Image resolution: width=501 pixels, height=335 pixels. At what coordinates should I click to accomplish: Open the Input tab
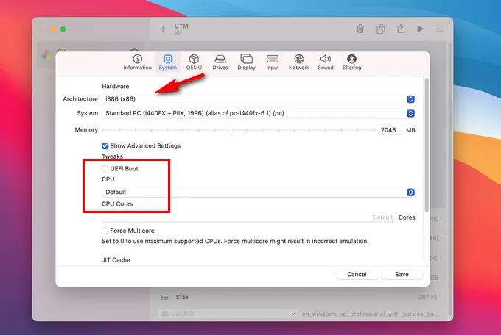(x=273, y=62)
